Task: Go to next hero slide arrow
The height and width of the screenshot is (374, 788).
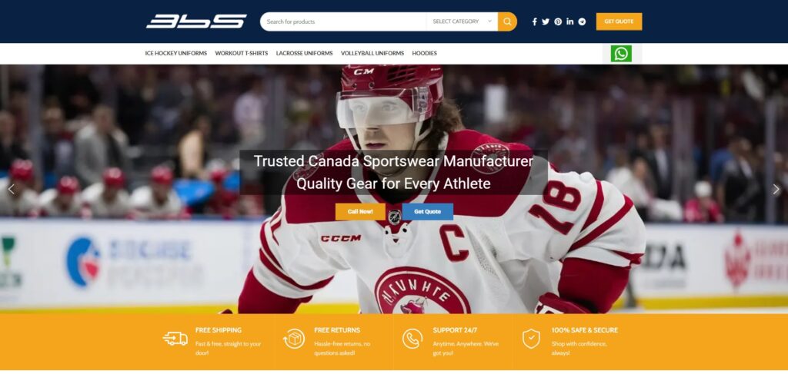Action: (776, 190)
